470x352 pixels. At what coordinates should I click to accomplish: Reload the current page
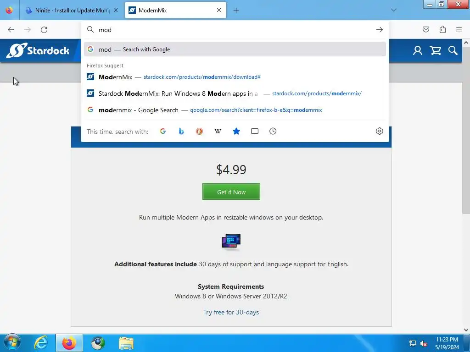tap(44, 30)
